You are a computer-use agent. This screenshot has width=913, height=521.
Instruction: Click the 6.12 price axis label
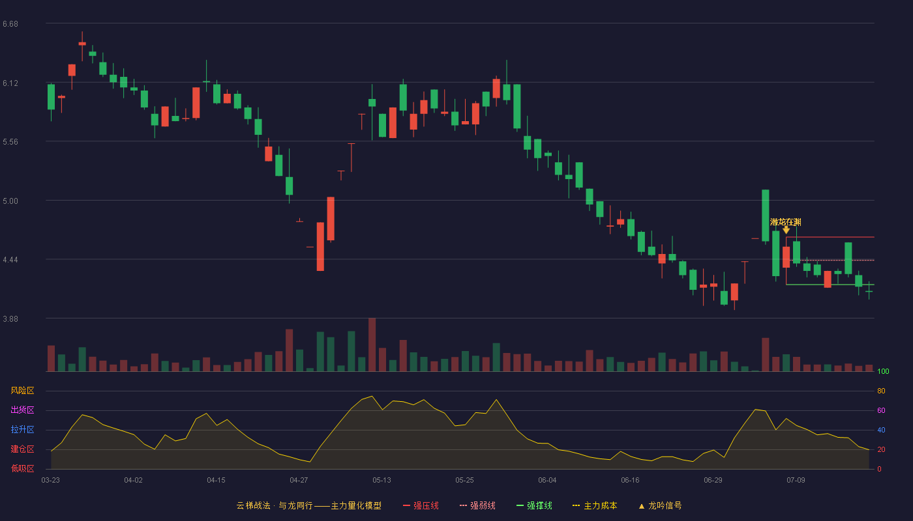[10, 83]
